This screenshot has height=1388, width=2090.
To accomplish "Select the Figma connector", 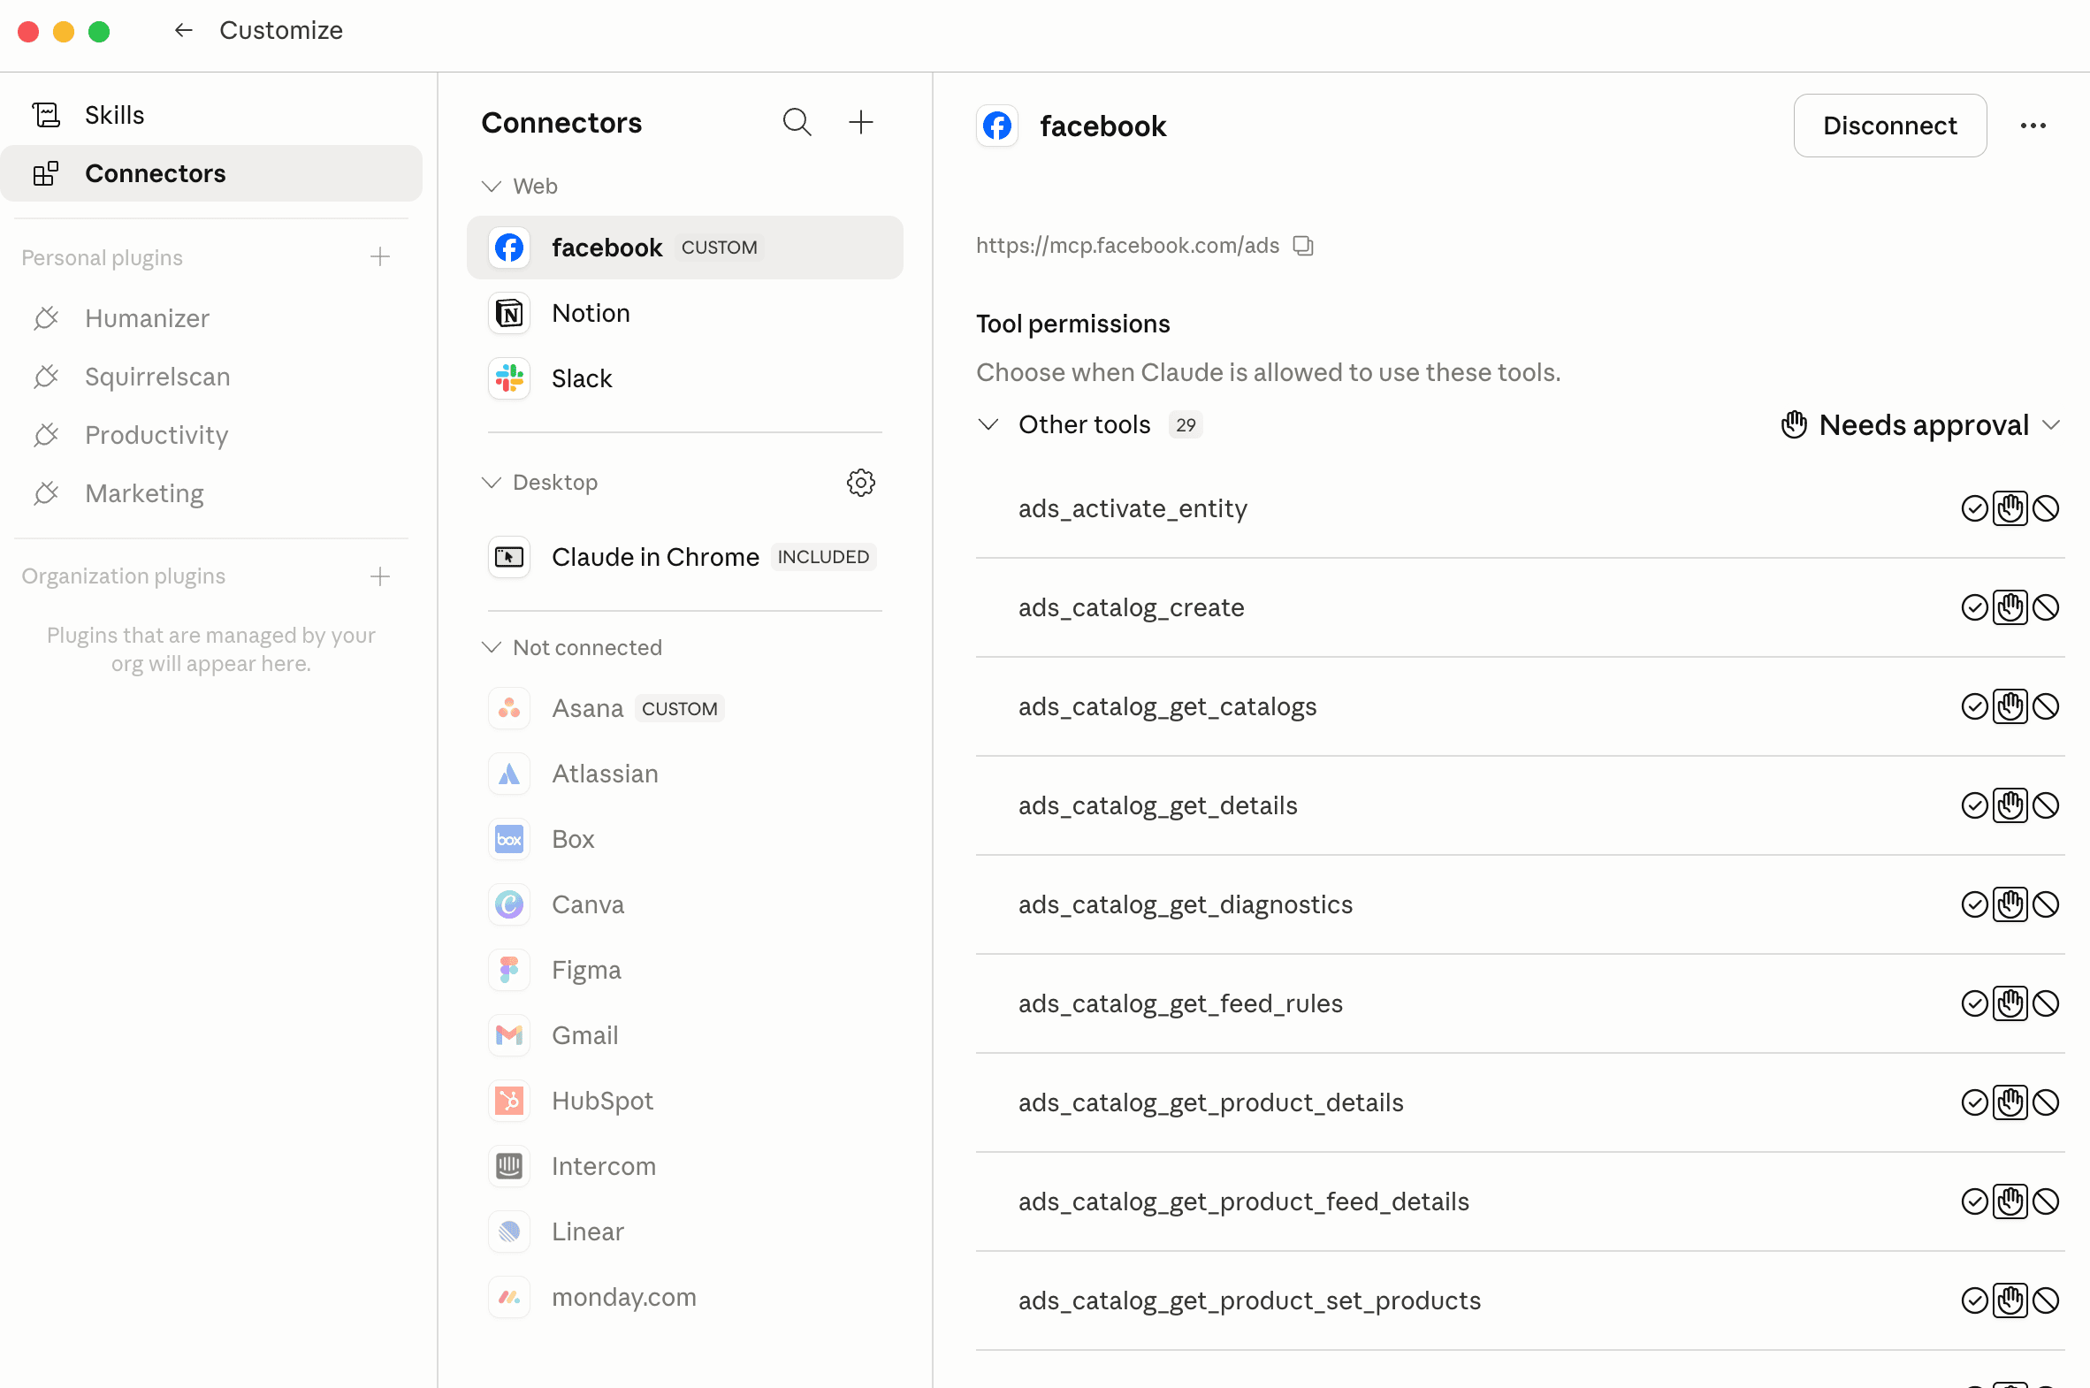I will (x=684, y=970).
